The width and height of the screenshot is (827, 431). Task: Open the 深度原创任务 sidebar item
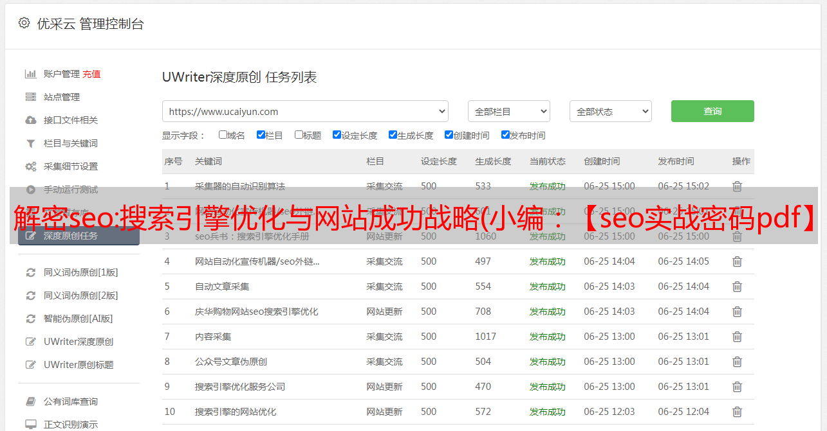79,236
